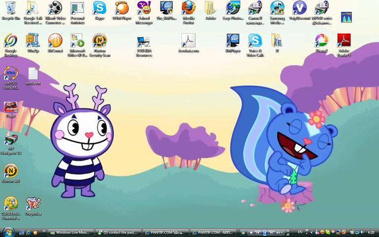Switch to '(3) contact the past' taskbar window
The width and height of the screenshot is (379, 237).
(118, 233)
